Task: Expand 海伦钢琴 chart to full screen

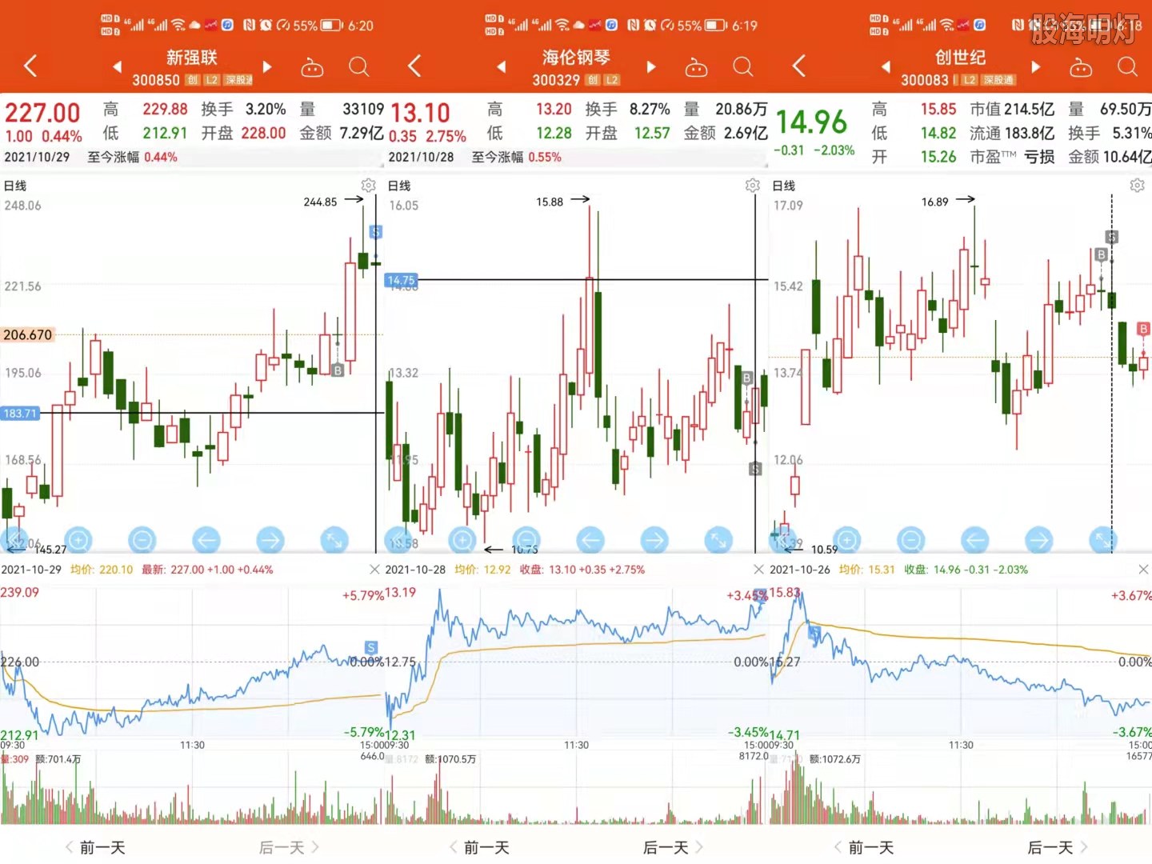Action: tap(718, 541)
